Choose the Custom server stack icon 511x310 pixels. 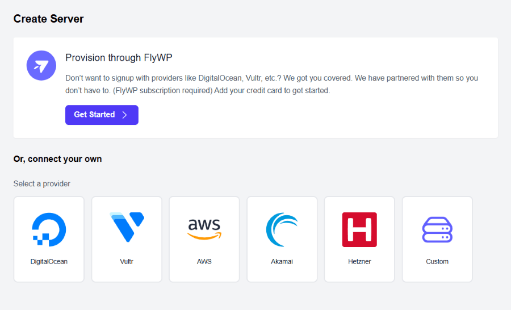[x=437, y=230]
